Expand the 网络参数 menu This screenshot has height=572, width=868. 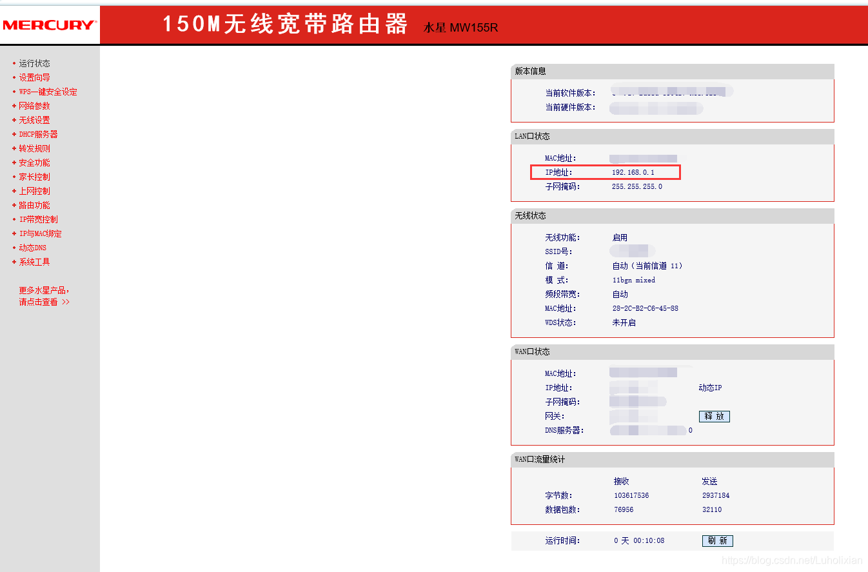tap(34, 106)
